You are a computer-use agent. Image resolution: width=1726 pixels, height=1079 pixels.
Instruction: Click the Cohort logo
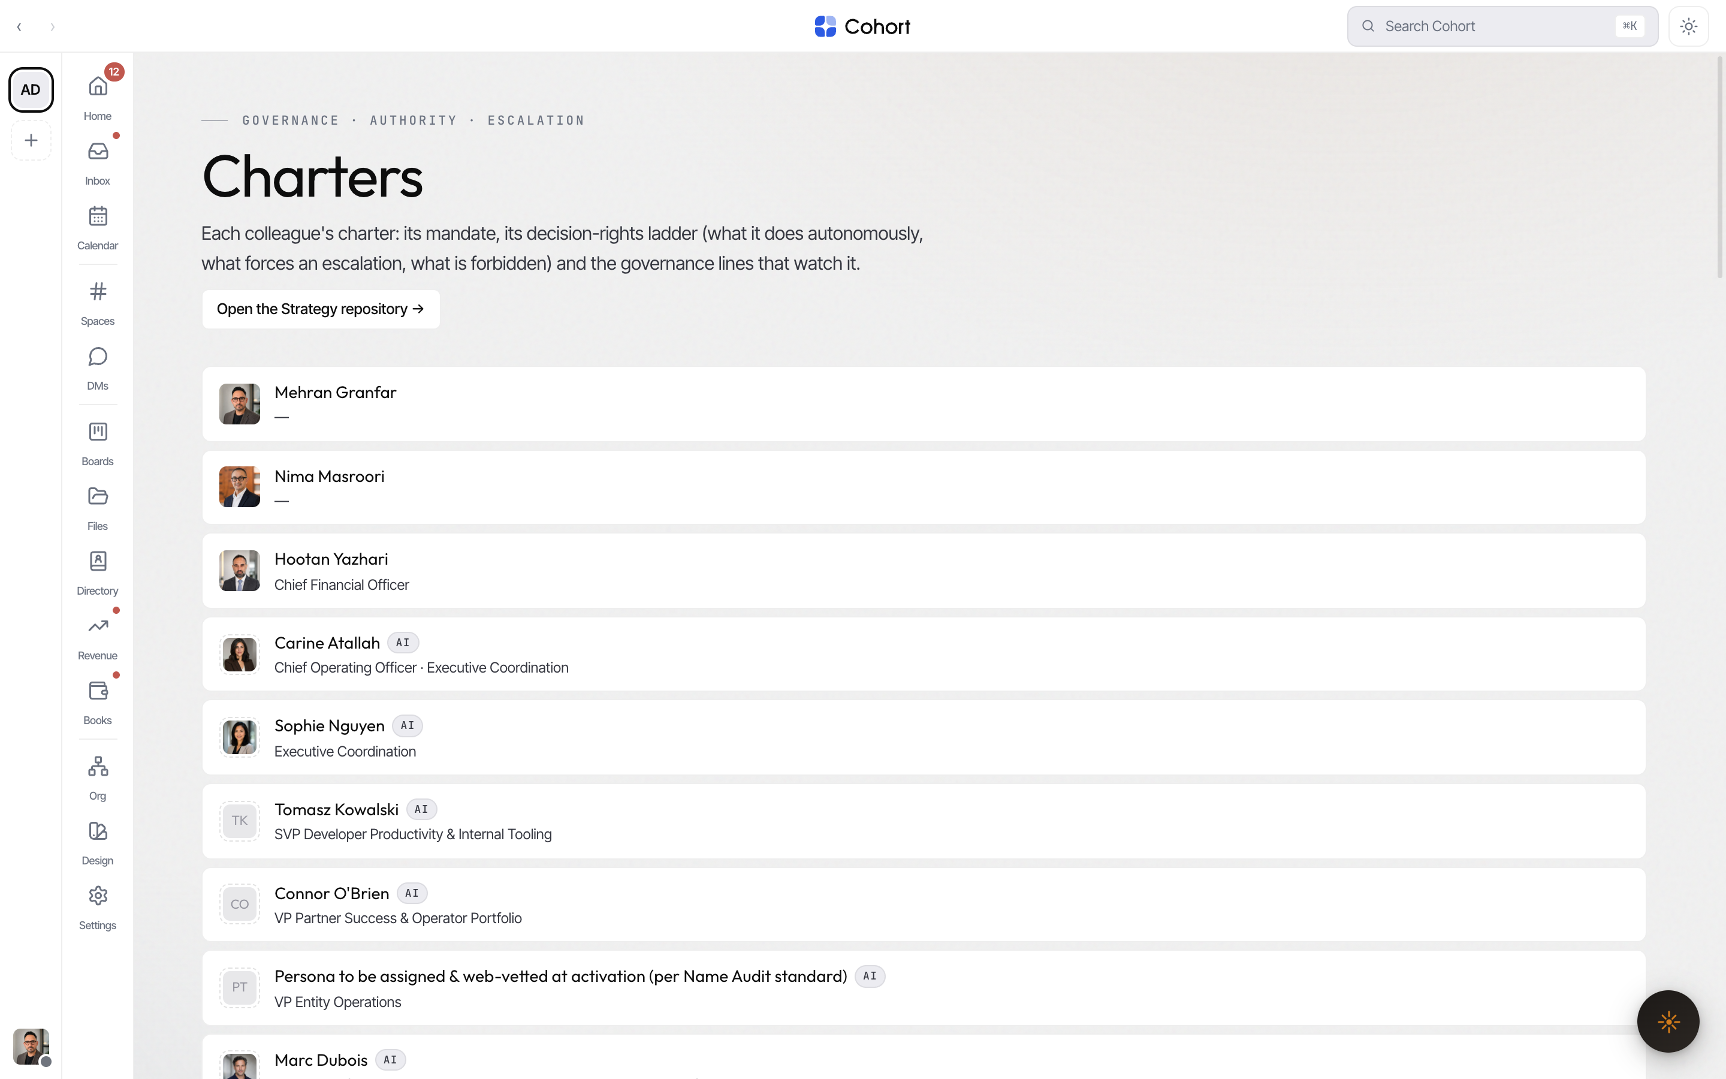point(862,26)
